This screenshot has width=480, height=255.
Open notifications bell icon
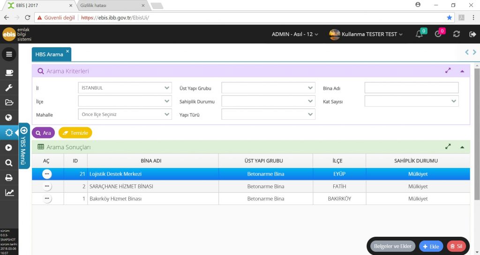click(x=419, y=34)
